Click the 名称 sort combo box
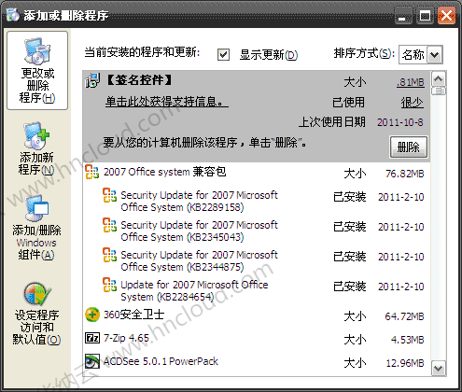The height and width of the screenshot is (392, 462). point(421,55)
